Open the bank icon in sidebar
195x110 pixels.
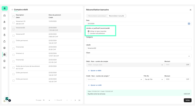tap(5, 55)
